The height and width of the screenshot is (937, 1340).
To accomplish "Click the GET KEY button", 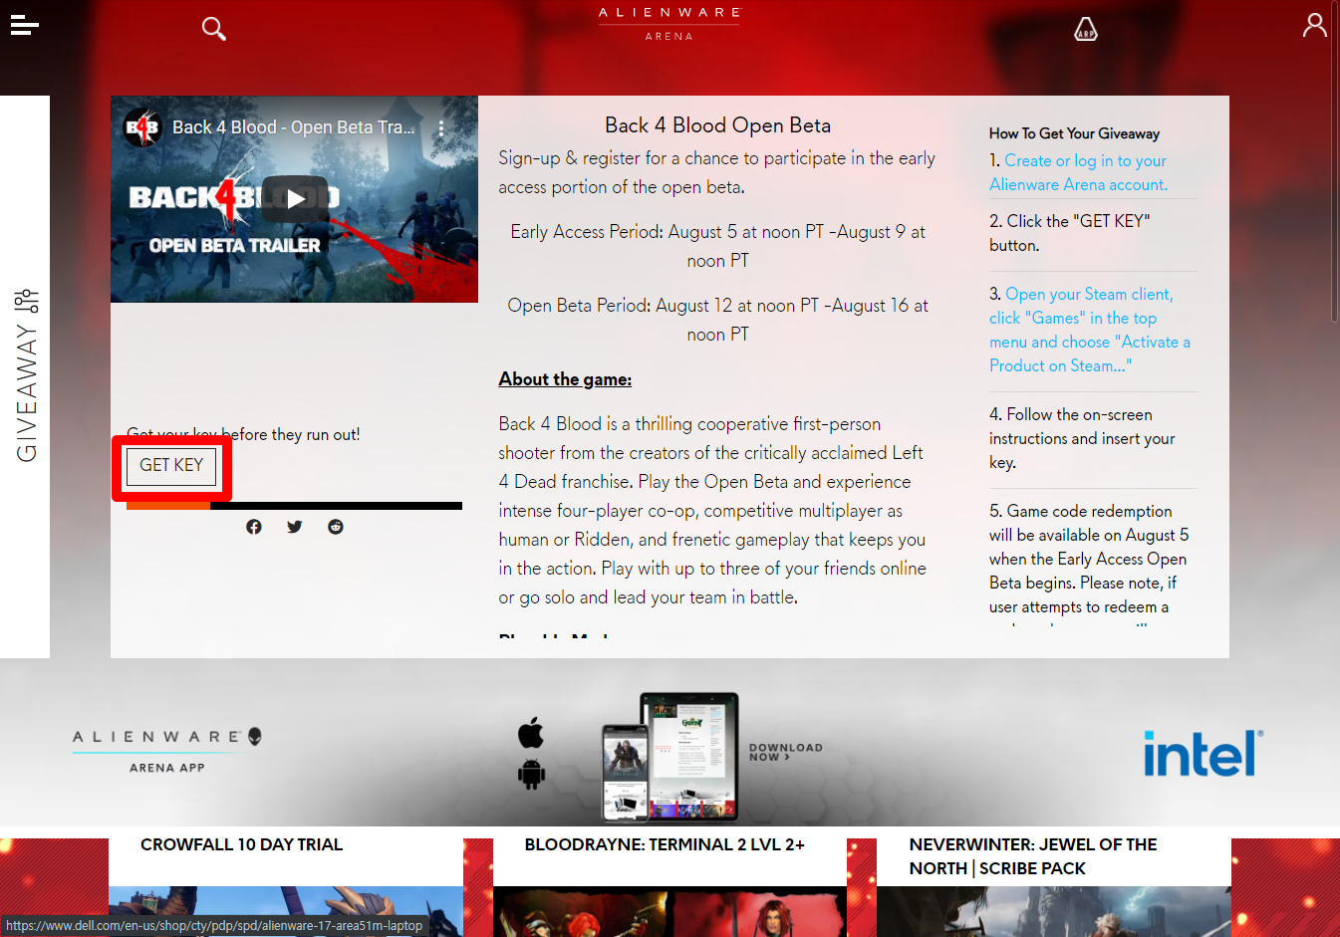I will 171,465.
